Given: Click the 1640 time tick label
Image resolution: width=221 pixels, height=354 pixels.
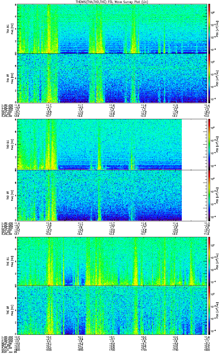Looking at the screenshot, I should click(x=81, y=349).
